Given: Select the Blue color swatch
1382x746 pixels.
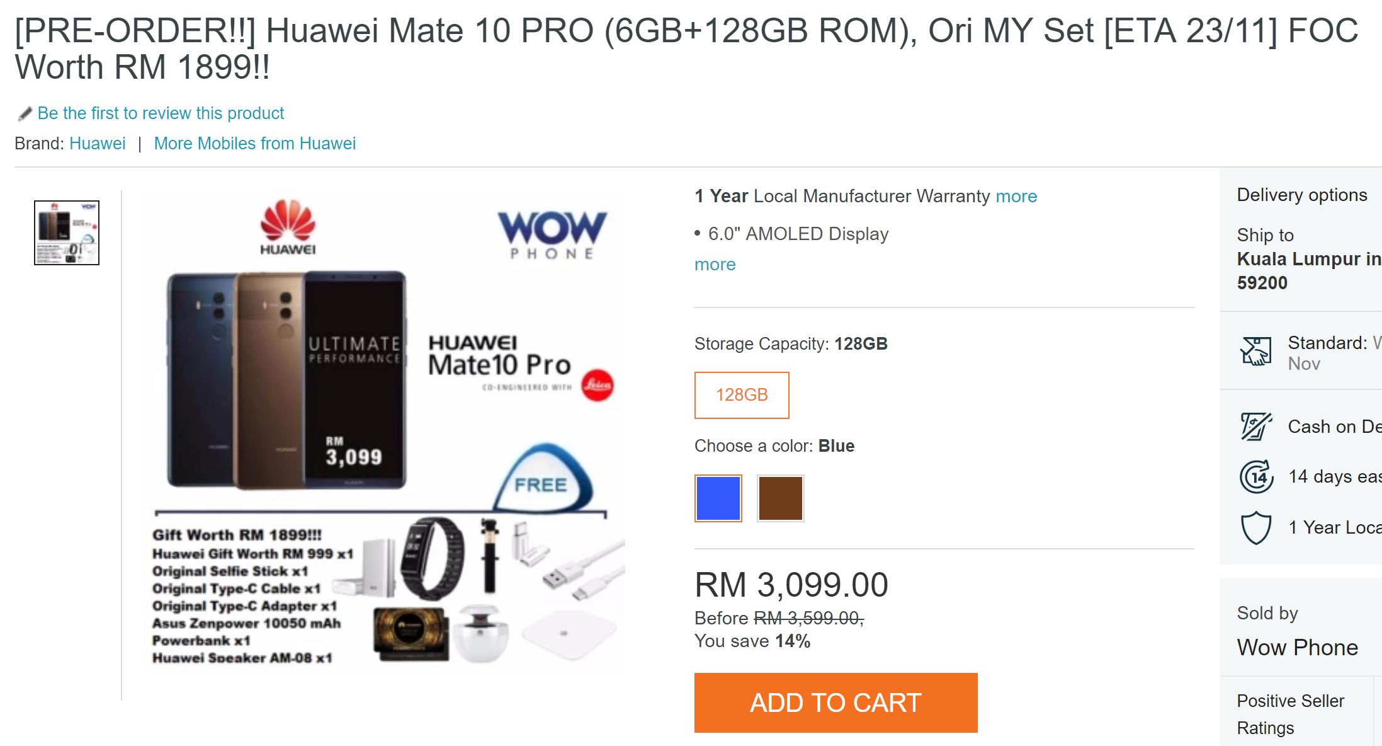Looking at the screenshot, I should (718, 498).
